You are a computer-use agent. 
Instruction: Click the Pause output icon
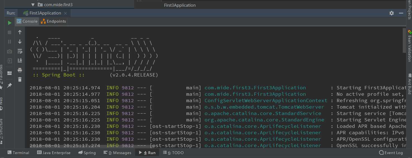point(9,42)
